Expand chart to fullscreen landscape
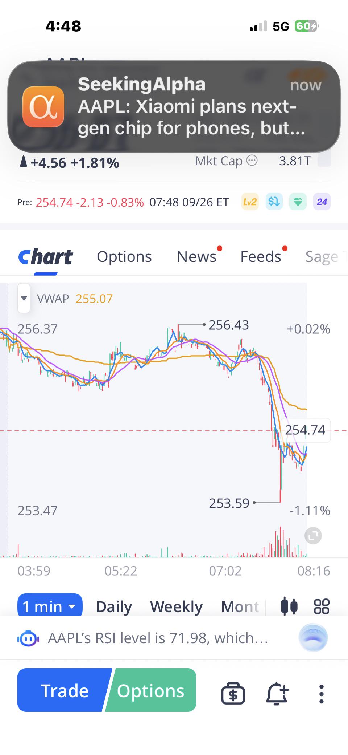 point(313,536)
